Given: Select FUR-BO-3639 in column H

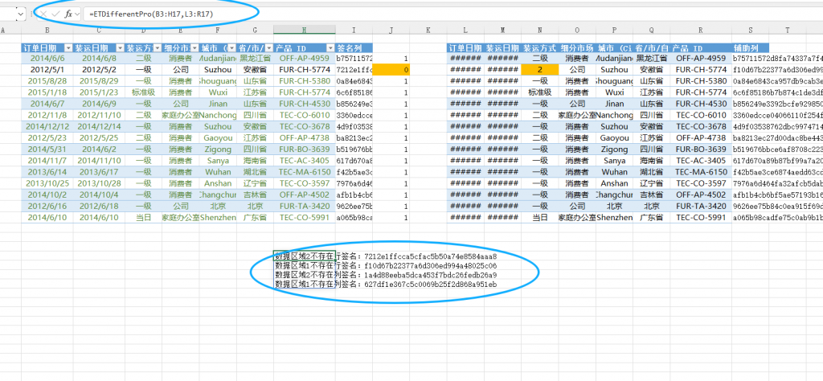Looking at the screenshot, I should (305, 149).
